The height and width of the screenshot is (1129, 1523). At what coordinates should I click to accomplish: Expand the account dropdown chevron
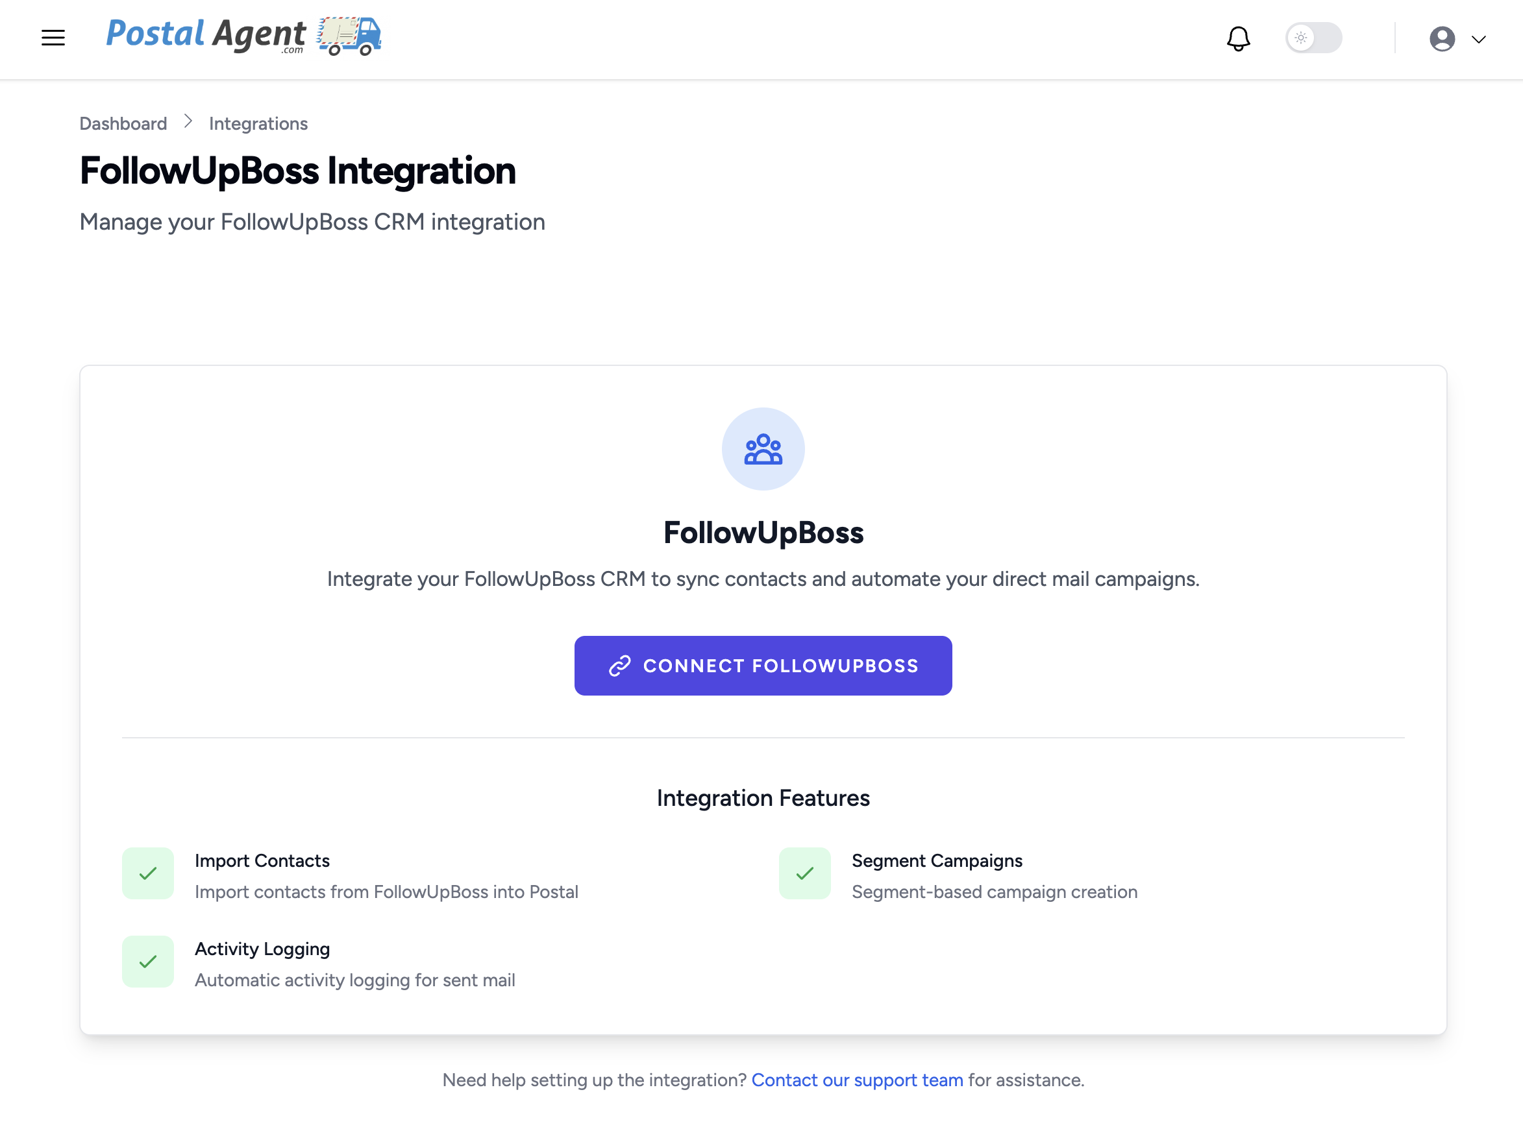pos(1479,40)
